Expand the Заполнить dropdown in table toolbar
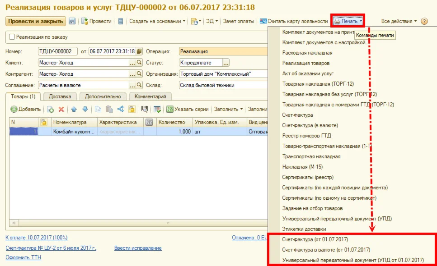 228,109
